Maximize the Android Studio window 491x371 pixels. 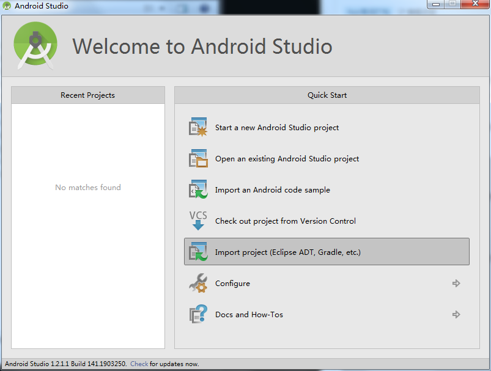pyautogui.click(x=452, y=4)
